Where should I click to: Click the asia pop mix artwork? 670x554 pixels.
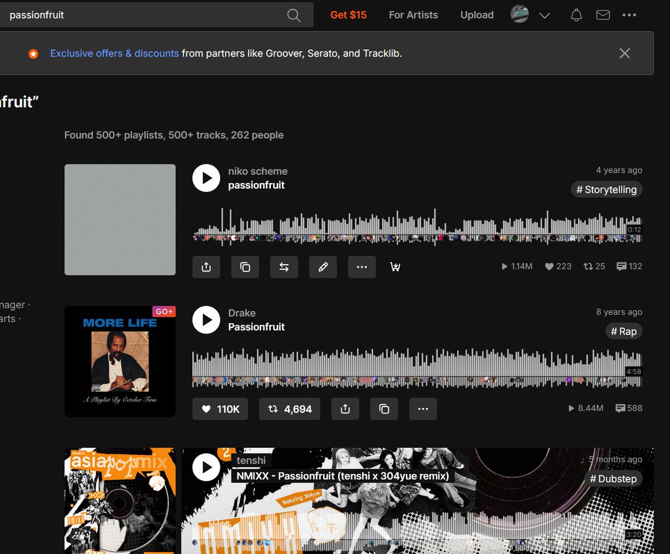(x=120, y=501)
